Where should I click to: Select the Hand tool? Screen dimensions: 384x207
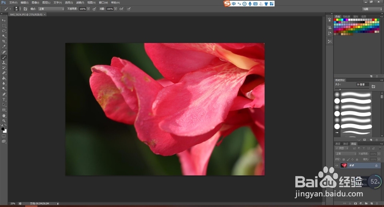(x=4, y=116)
